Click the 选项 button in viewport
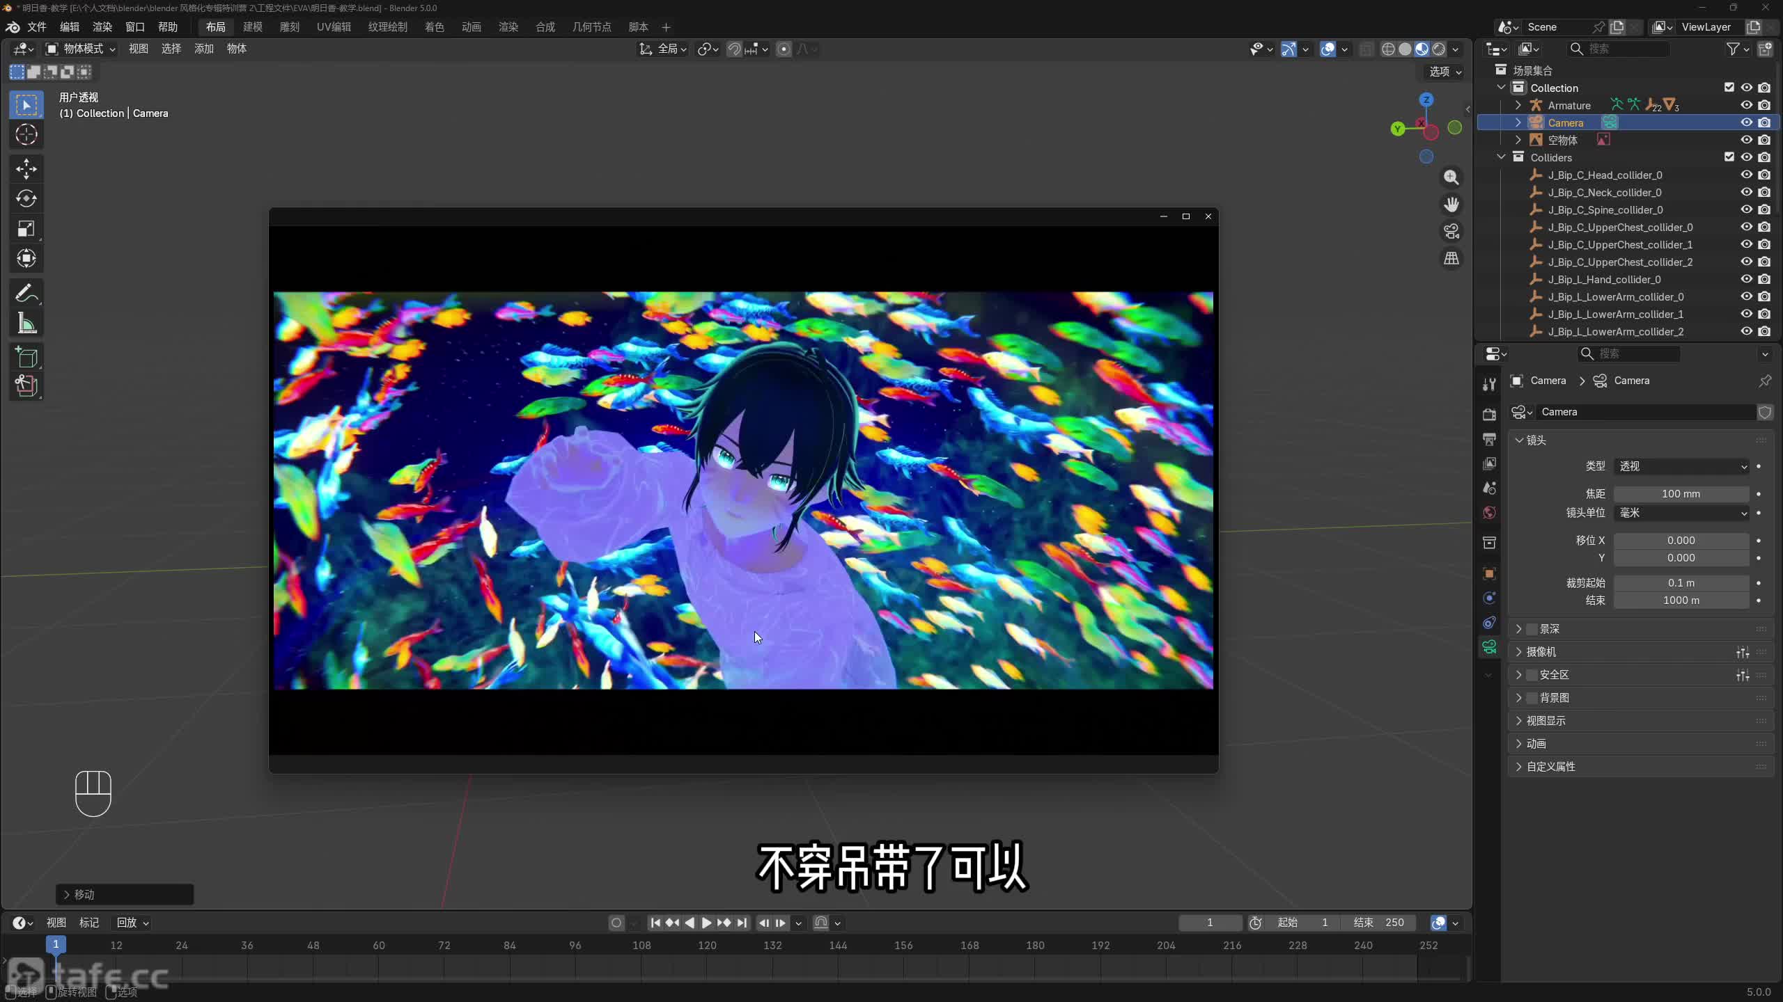 (1445, 72)
